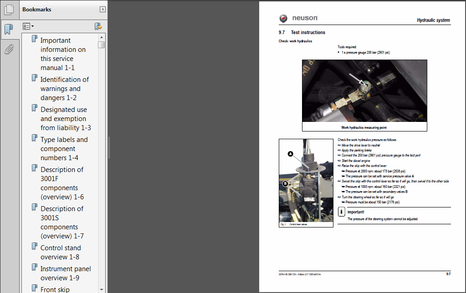
Task: Click 'Check: work hydraulics' subheading
Action: click(x=295, y=41)
